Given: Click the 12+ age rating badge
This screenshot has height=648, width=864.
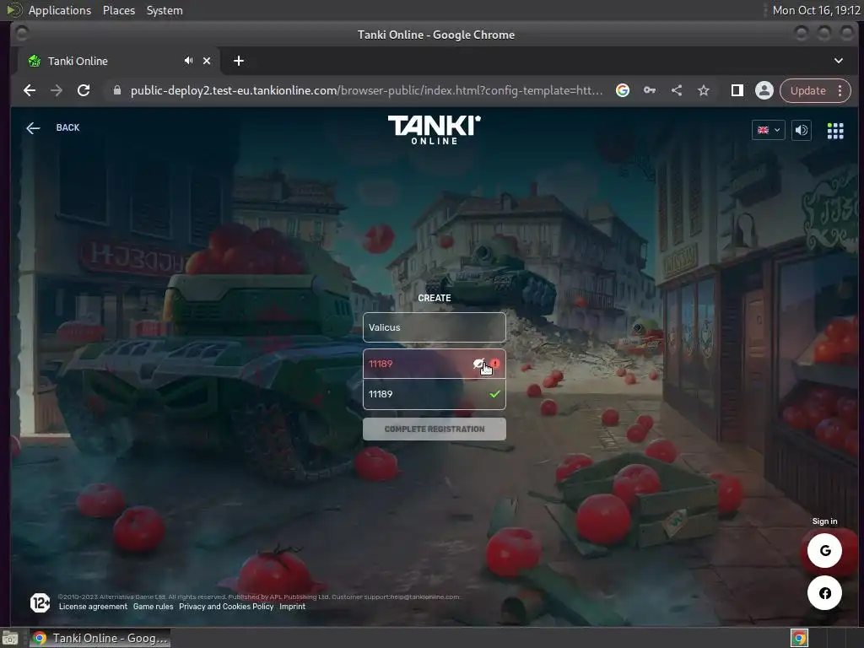Looking at the screenshot, I should point(40,602).
